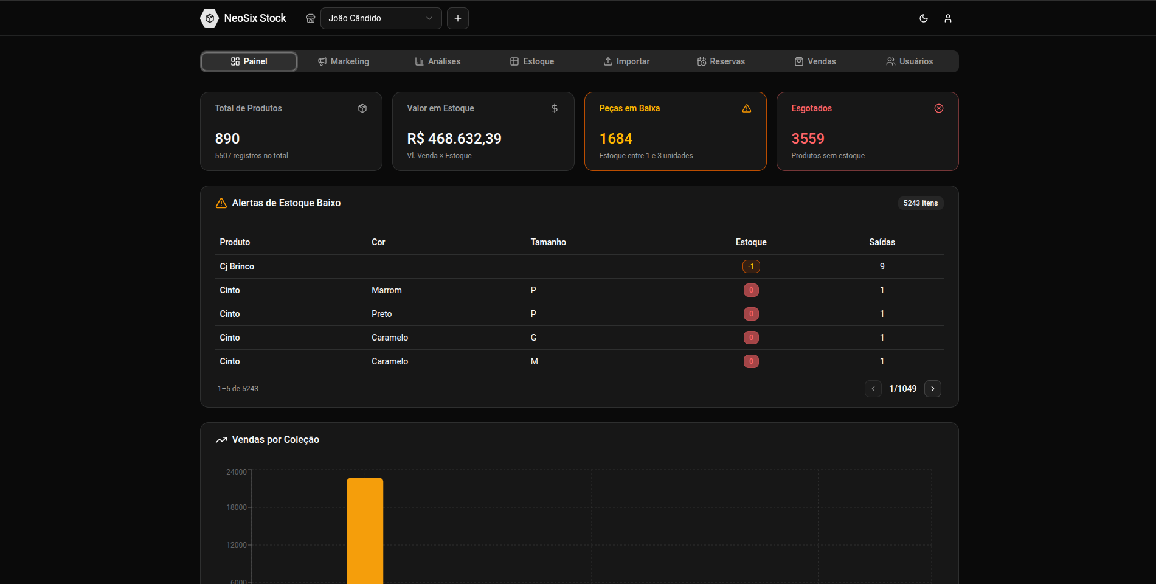Click the 890 total products value
The height and width of the screenshot is (584, 1156).
(x=227, y=139)
